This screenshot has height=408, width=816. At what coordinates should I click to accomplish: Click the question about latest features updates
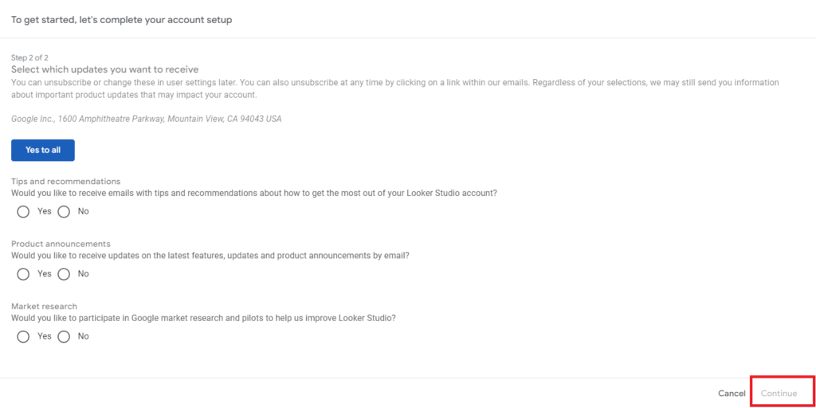[210, 255]
